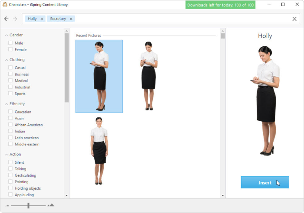Collapse the Action filter group

point(7,155)
